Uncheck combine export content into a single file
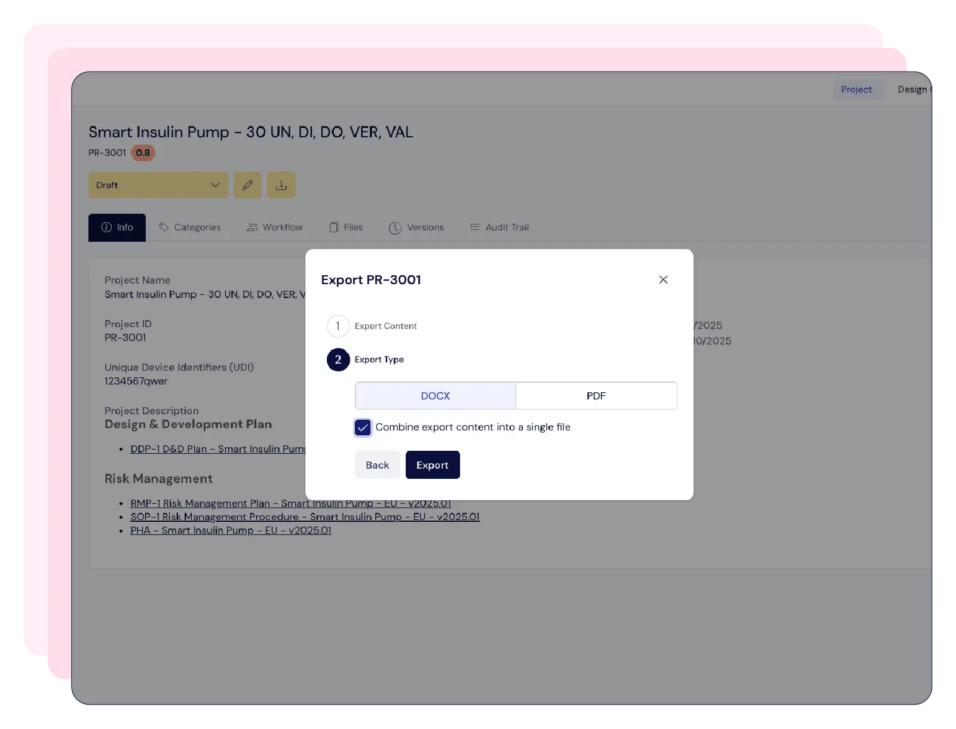This screenshot has width=956, height=729. click(362, 427)
